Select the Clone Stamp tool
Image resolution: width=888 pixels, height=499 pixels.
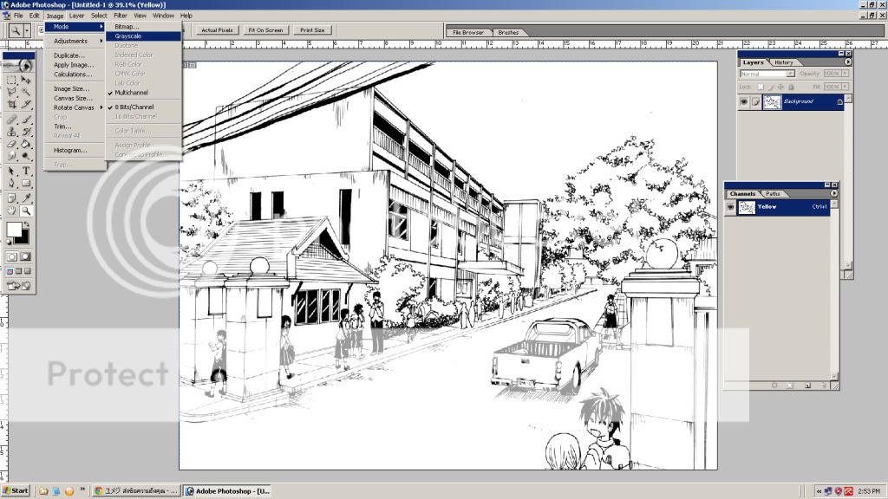coord(11,132)
